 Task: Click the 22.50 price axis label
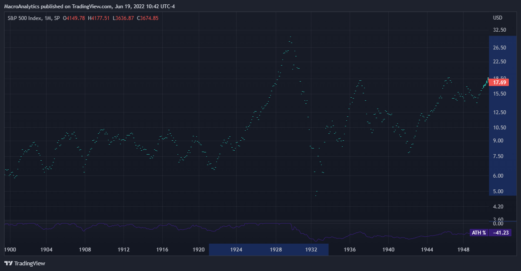click(x=499, y=62)
